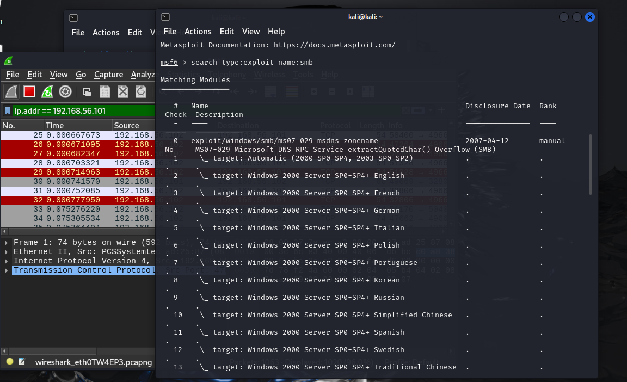The image size is (627, 382).
Task: Click front terminal window title icon
Action: tap(165, 17)
